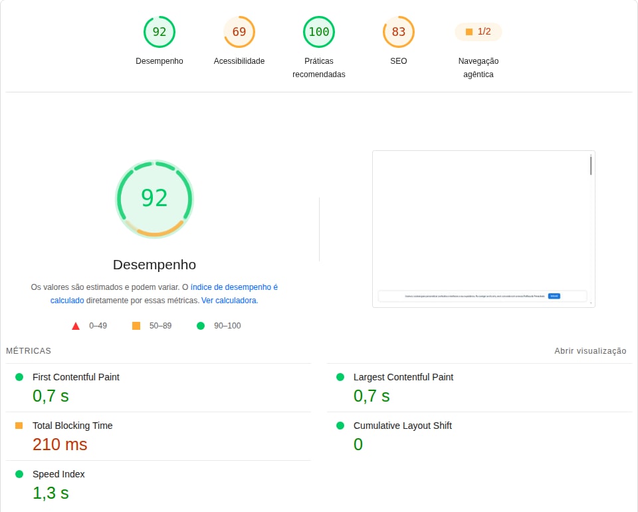This screenshot has width=638, height=512.
Task: Click the 0,7 s First Contentful Paint value
Action: tap(51, 396)
